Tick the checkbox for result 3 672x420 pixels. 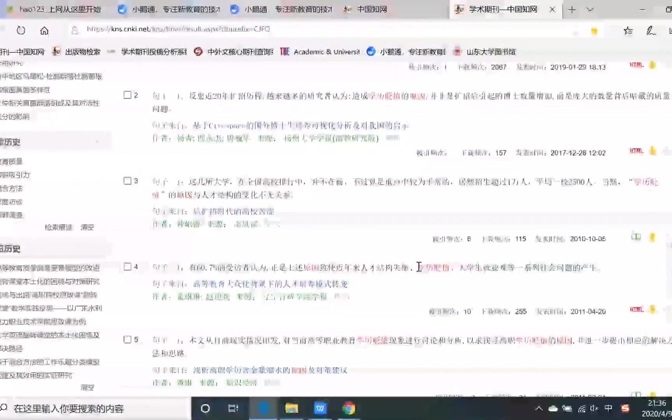[x=127, y=181]
